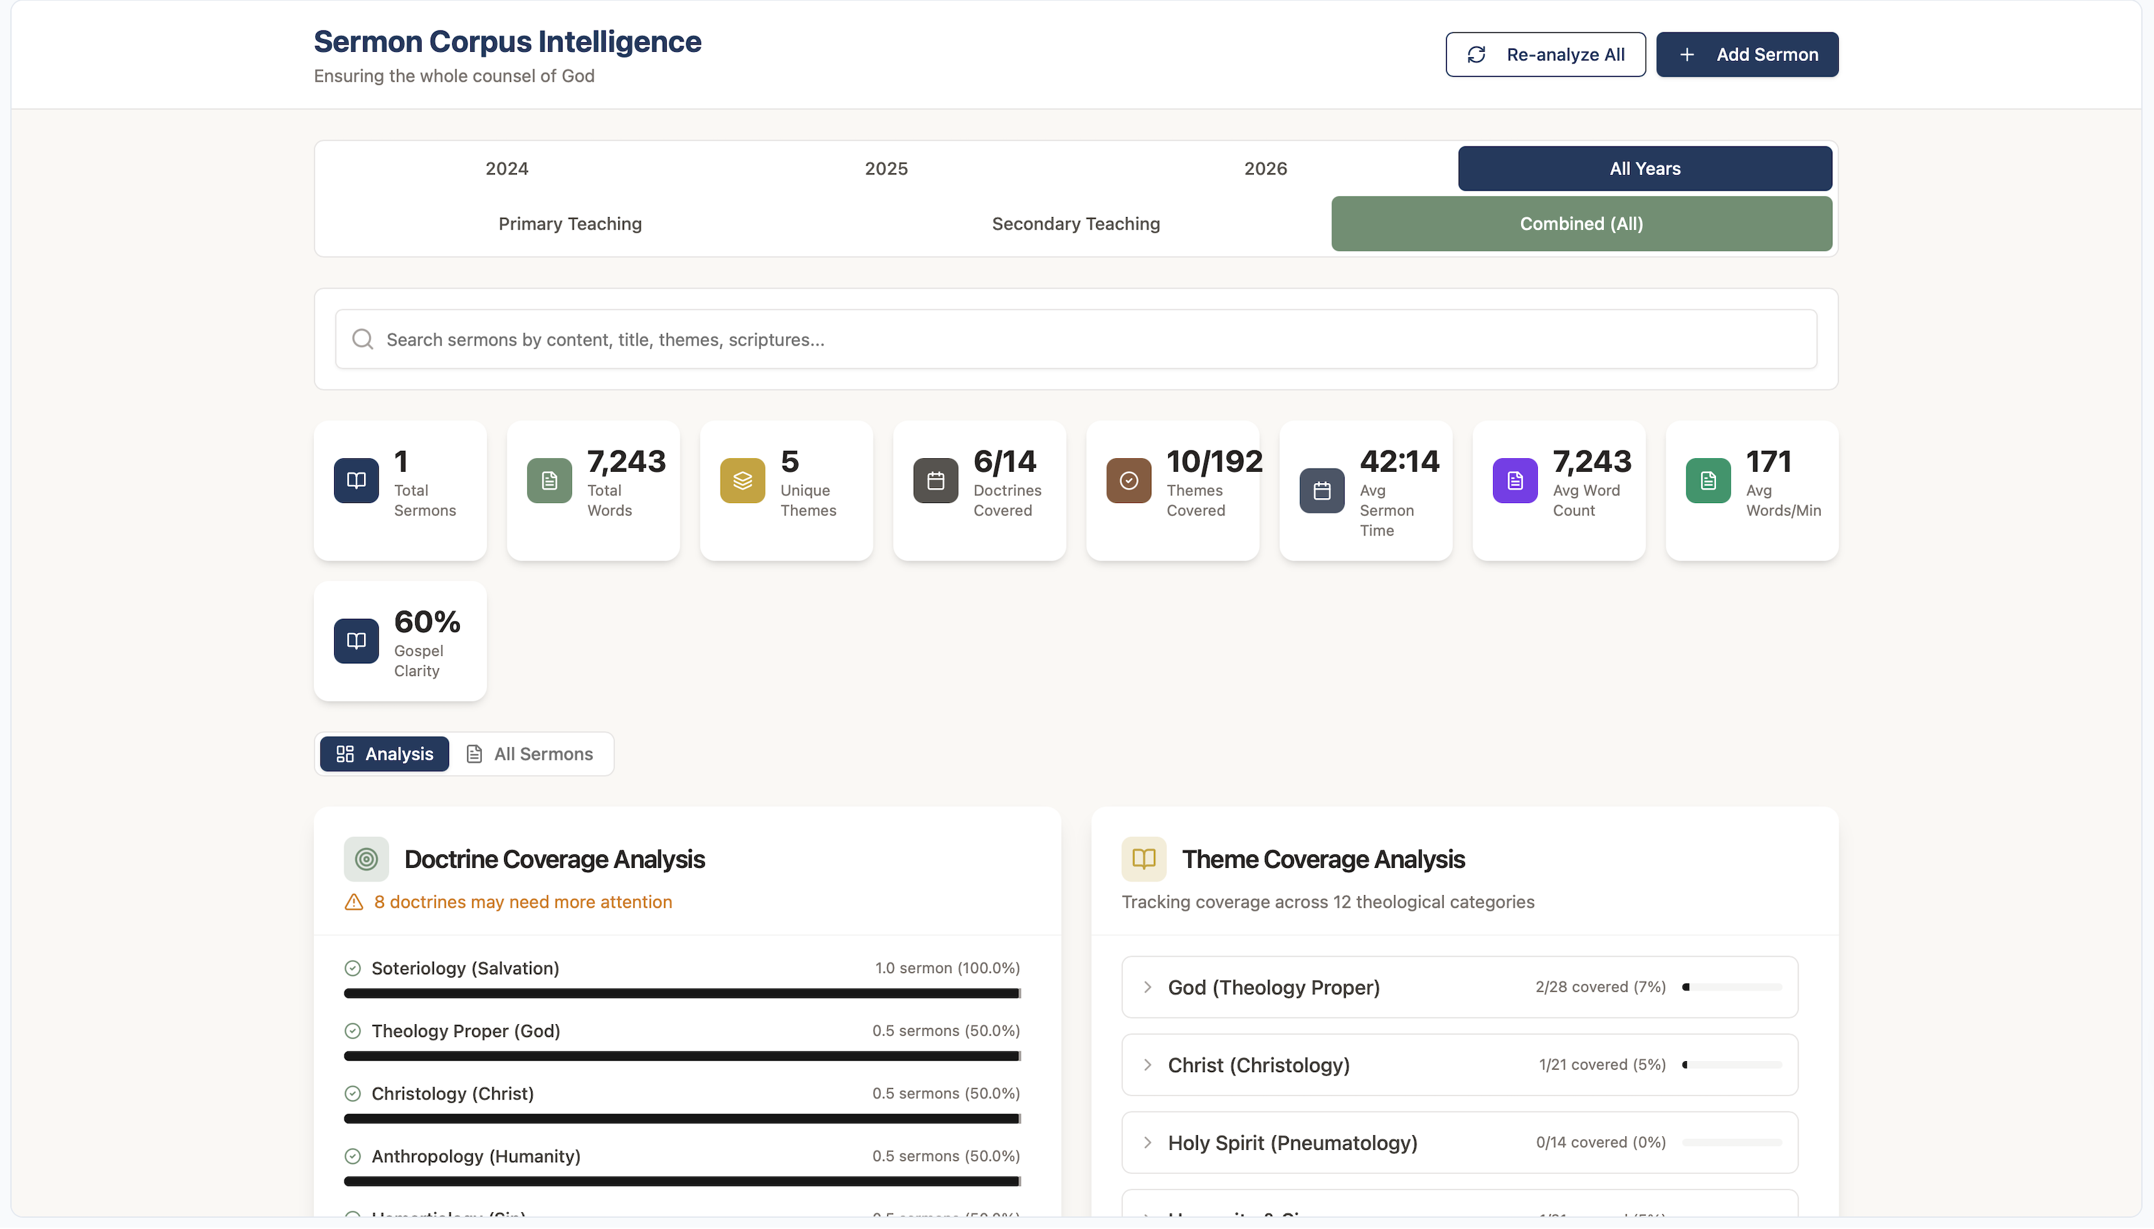
Task: Select the Combined (All) teaching filter
Action: 1581,224
